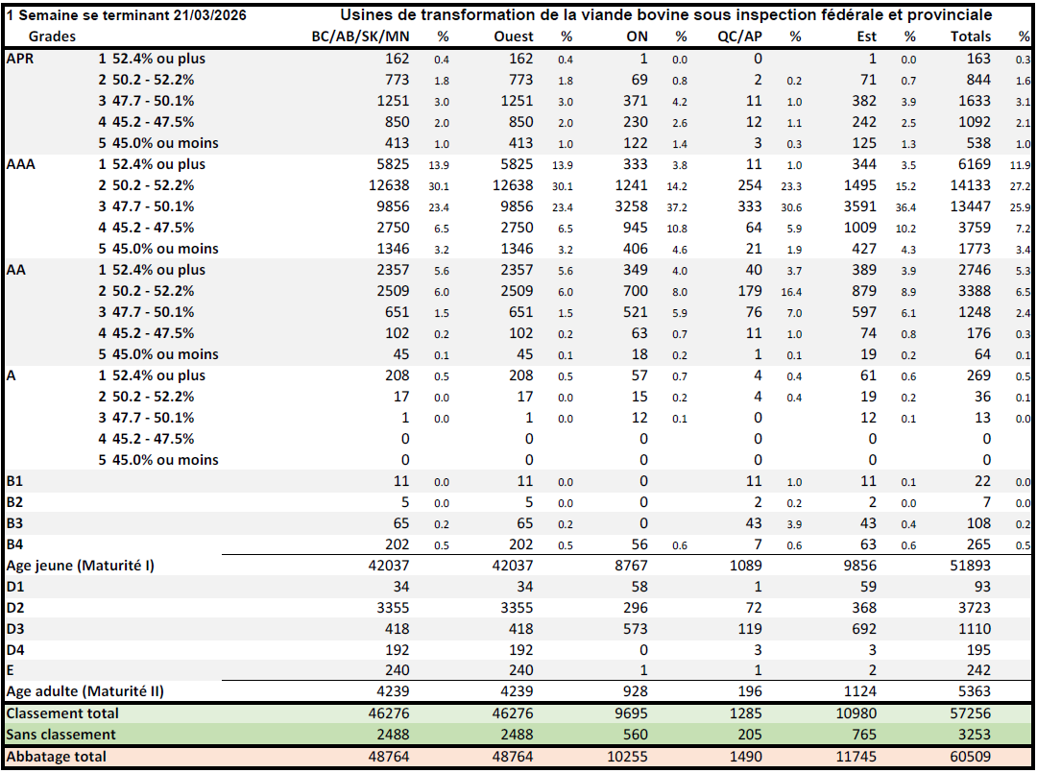Image resolution: width=1037 pixels, height=773 pixels.
Task: Click the "Abattage total" row label
Action: pyautogui.click(x=57, y=757)
